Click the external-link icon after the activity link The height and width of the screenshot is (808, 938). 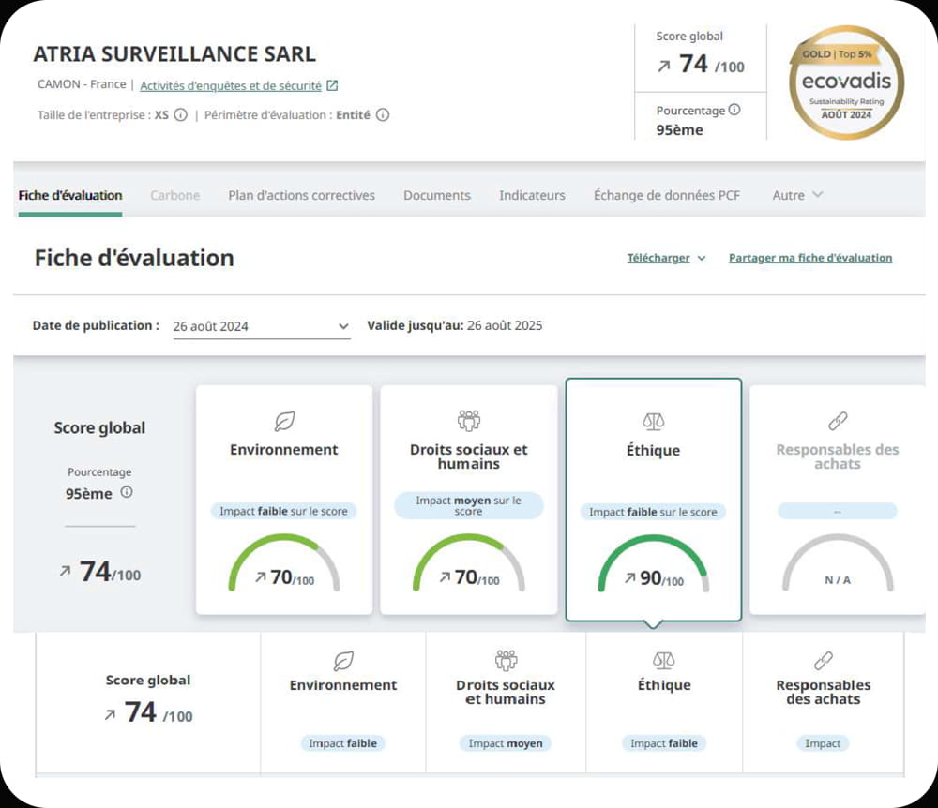(x=332, y=85)
